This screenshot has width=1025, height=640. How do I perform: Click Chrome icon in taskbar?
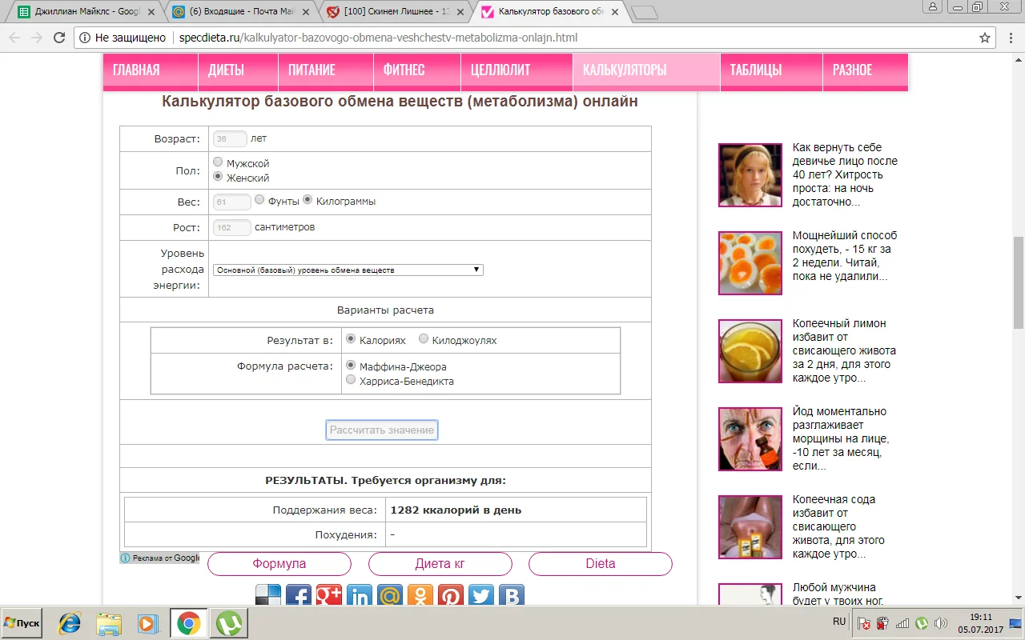pyautogui.click(x=188, y=622)
